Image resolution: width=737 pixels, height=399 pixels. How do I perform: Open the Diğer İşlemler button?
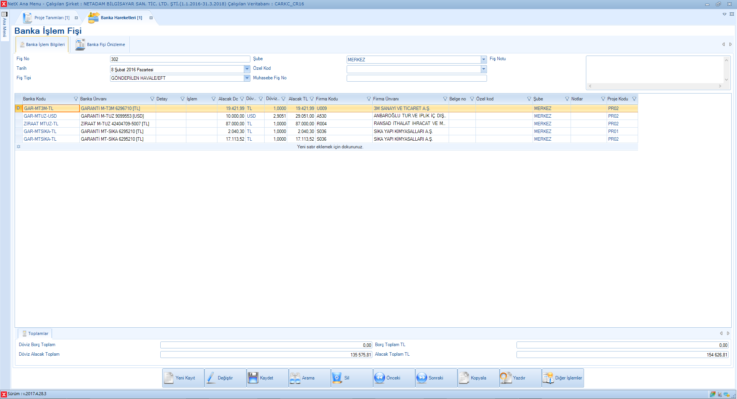point(563,378)
